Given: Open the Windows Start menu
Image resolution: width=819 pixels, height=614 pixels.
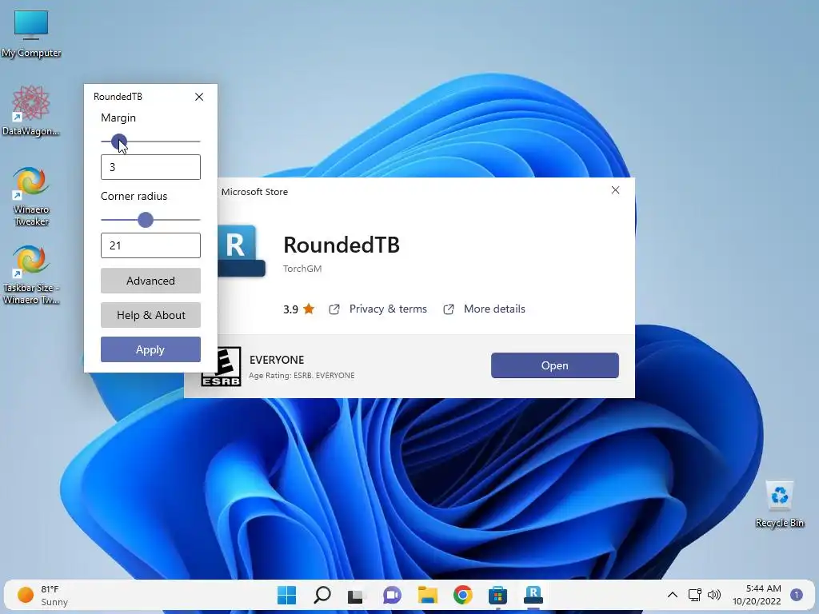Looking at the screenshot, I should tap(286, 595).
